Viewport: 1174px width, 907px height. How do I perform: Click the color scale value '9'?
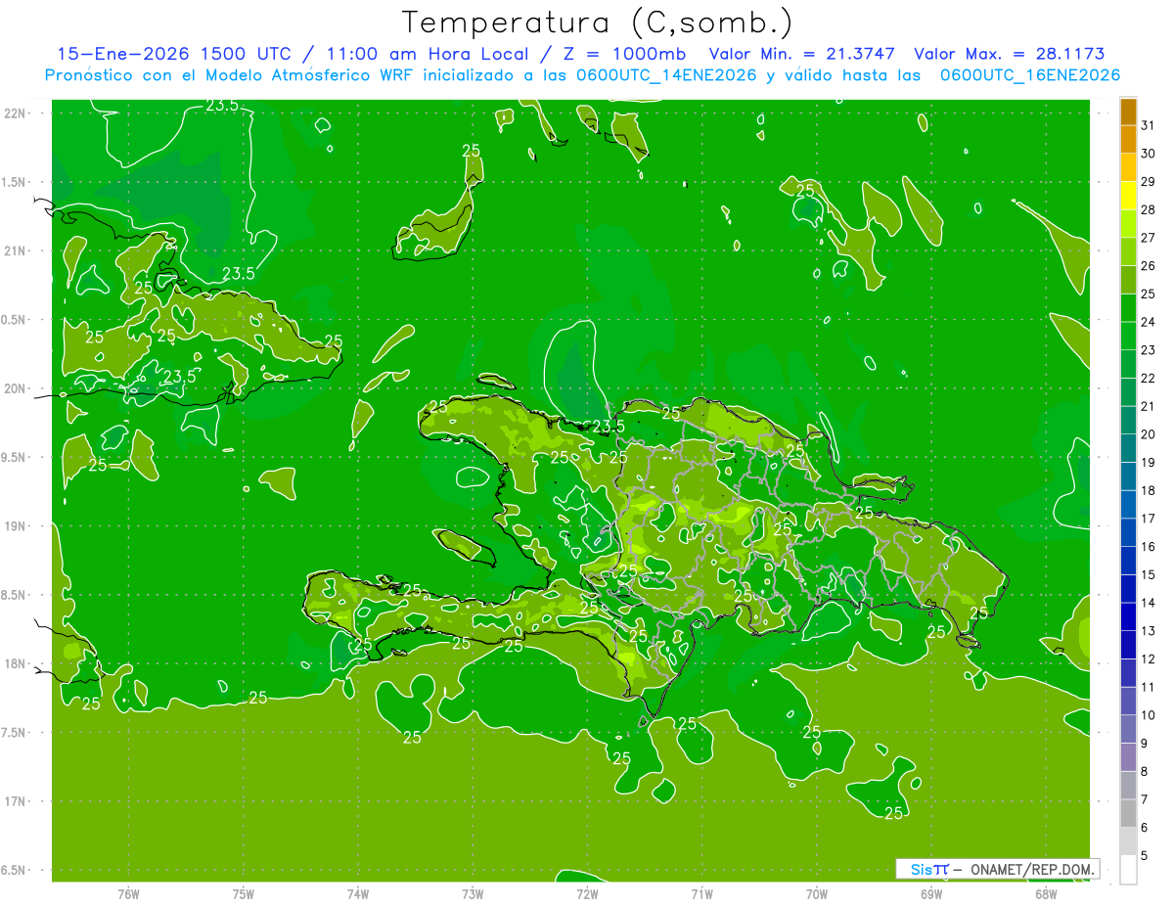1145,744
